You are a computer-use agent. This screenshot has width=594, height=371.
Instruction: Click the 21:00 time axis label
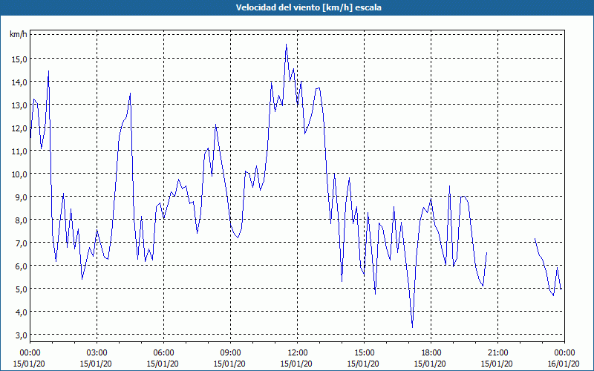pyautogui.click(x=497, y=353)
